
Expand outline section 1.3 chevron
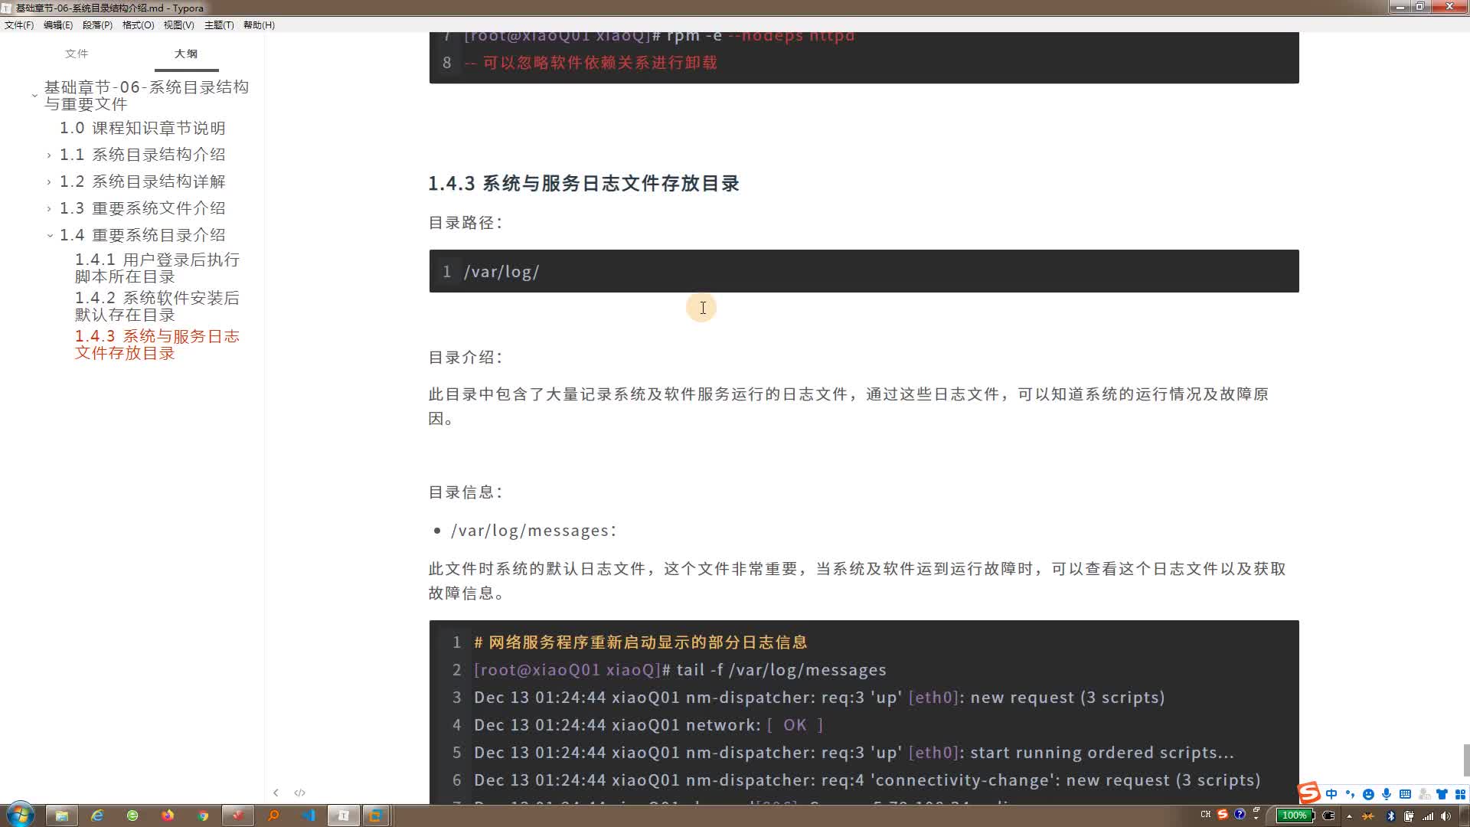(x=49, y=209)
